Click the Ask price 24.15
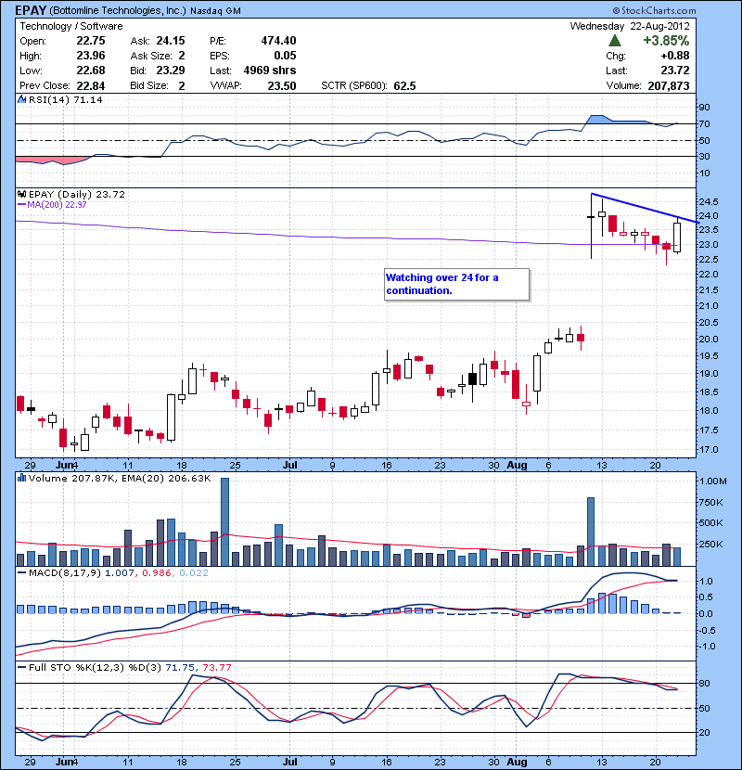The width and height of the screenshot is (742, 770). 171,41
